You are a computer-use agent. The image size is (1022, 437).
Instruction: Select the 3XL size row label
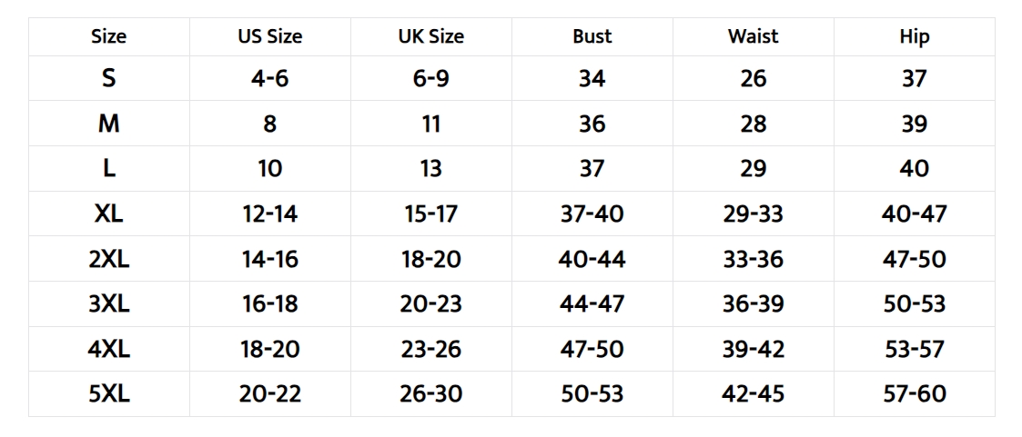[108, 304]
